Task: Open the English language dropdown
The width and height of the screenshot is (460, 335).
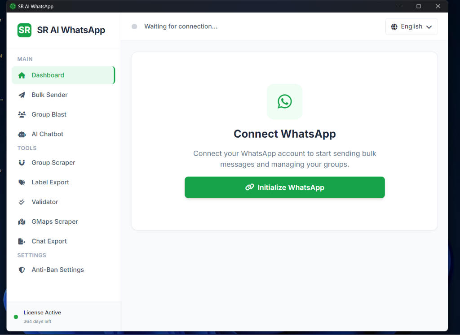Action: 411,26
